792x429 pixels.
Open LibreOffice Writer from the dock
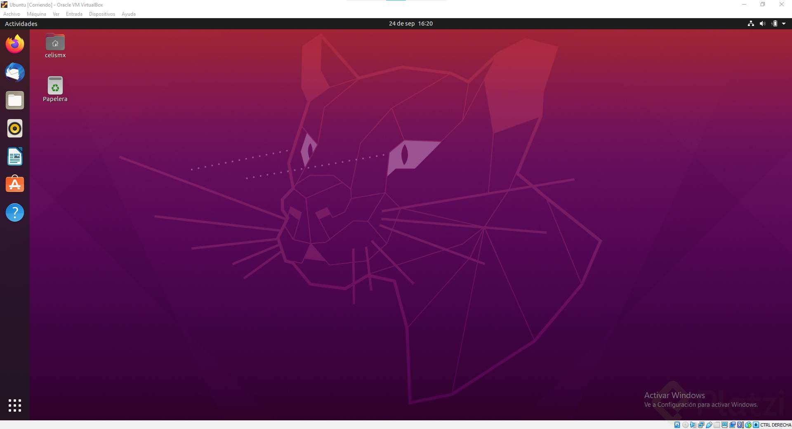pos(15,156)
